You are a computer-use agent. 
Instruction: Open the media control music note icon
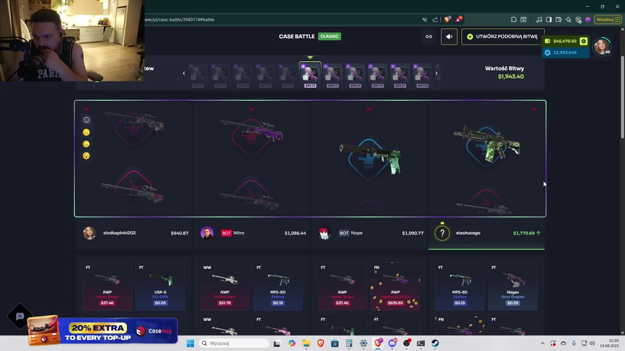[539, 19]
